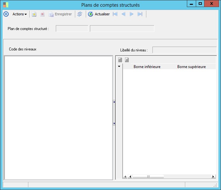Click the plus button at grid bottom
221x190 pixels.
125,177
